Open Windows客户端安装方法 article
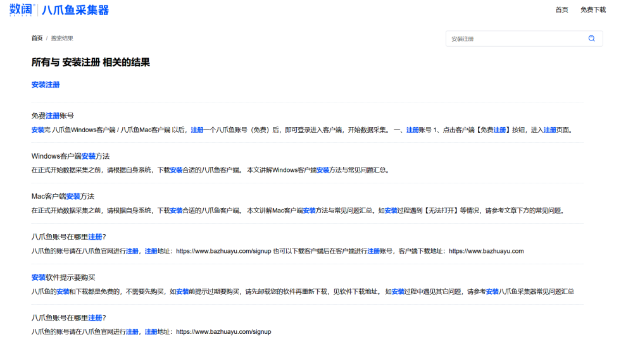This screenshot has width=633, height=344. (x=71, y=156)
